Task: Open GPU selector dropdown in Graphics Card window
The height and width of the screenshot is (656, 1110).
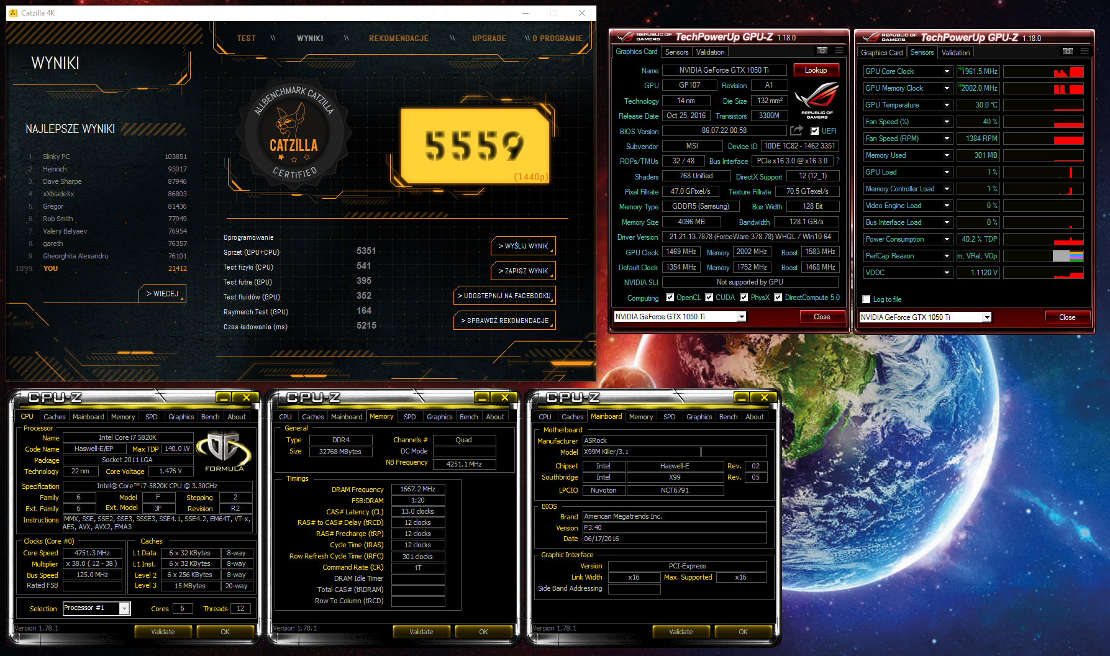Action: click(741, 317)
